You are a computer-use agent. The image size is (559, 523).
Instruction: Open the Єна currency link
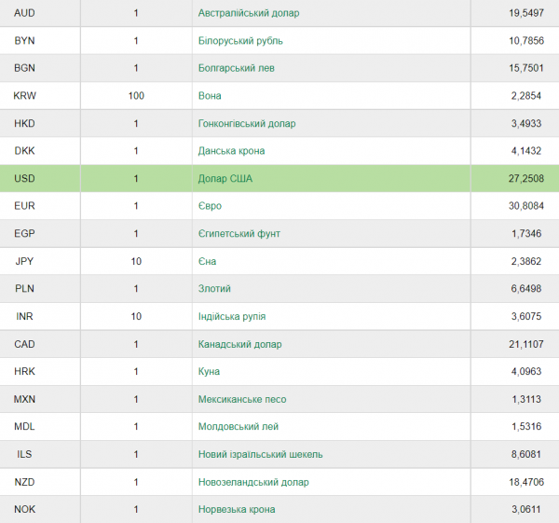tap(207, 261)
